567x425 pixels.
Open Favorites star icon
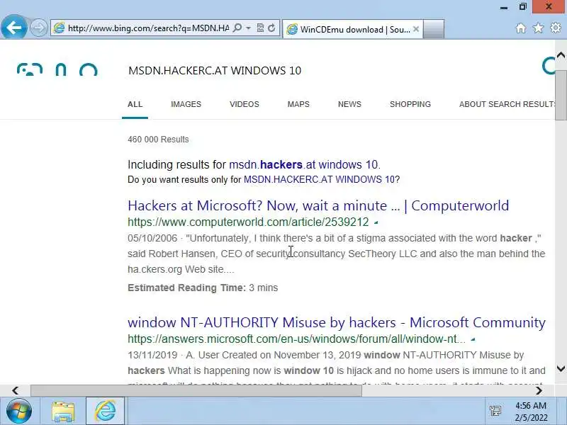[x=538, y=28]
